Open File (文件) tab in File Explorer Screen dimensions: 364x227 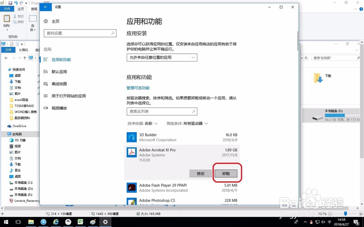[8, 50]
